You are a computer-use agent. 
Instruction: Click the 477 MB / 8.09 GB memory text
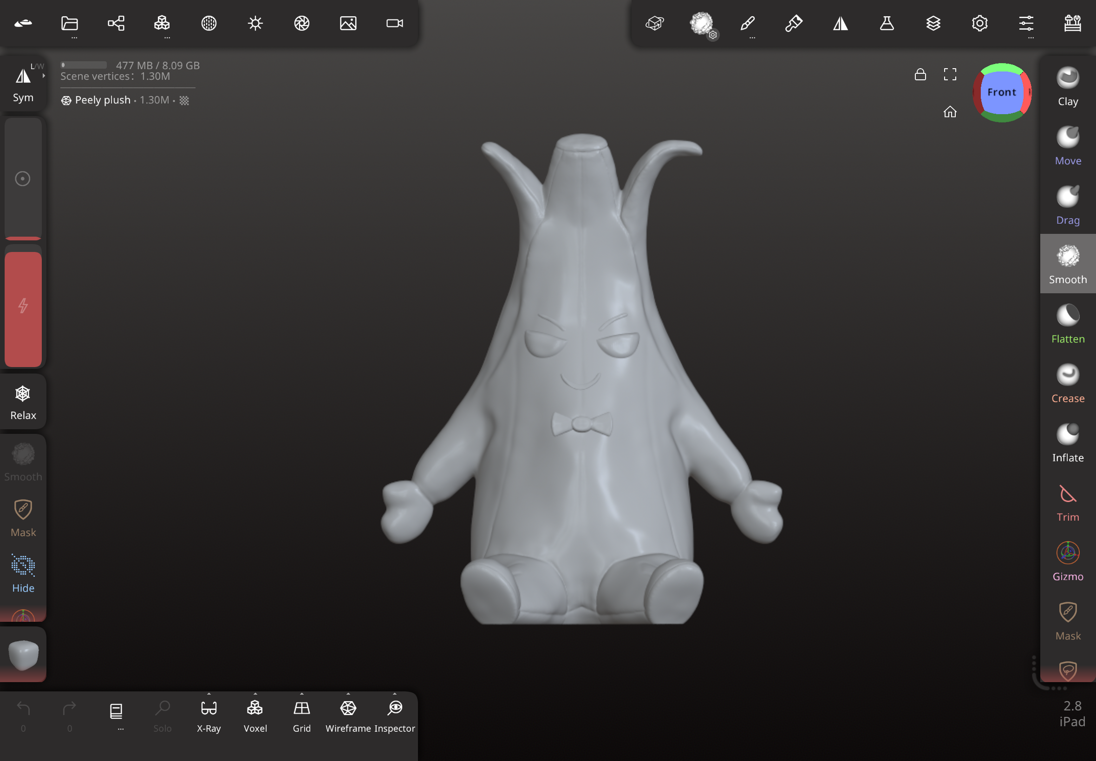[x=157, y=65]
